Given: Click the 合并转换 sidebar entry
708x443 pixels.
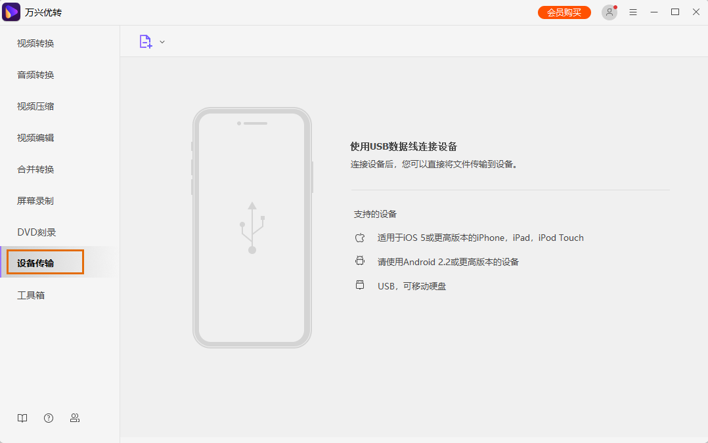Looking at the screenshot, I should coord(34,169).
